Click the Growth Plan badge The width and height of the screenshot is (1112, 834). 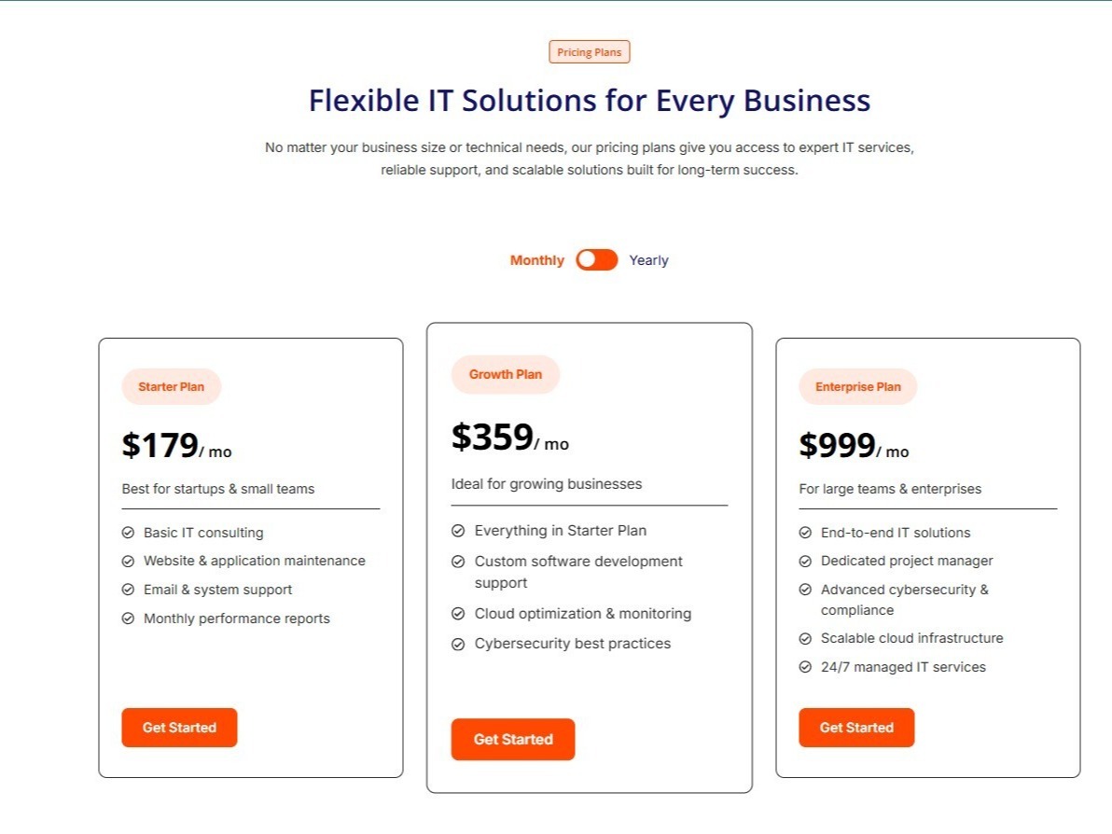tap(505, 374)
